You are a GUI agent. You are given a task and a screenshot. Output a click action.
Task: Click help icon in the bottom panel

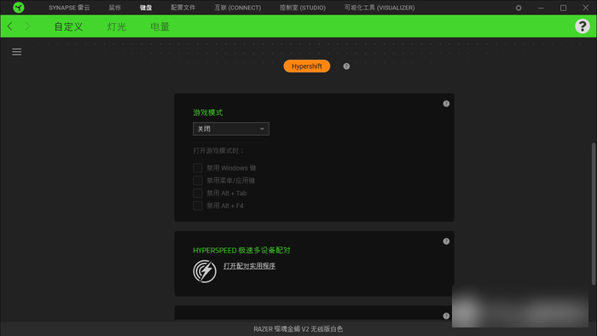point(446,316)
